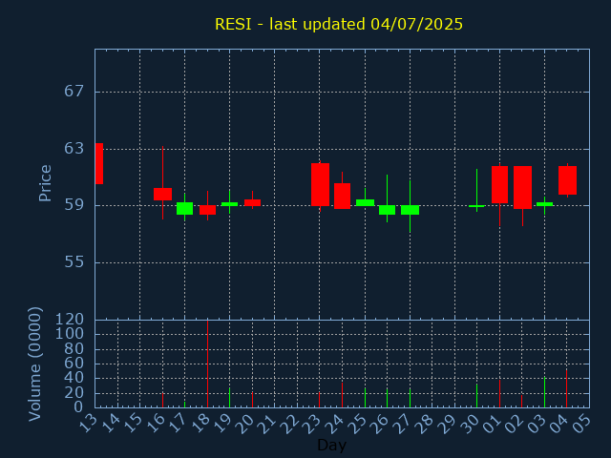Click day label 01 on x-axis
Screen dimensions: 611x458
pos(495,424)
